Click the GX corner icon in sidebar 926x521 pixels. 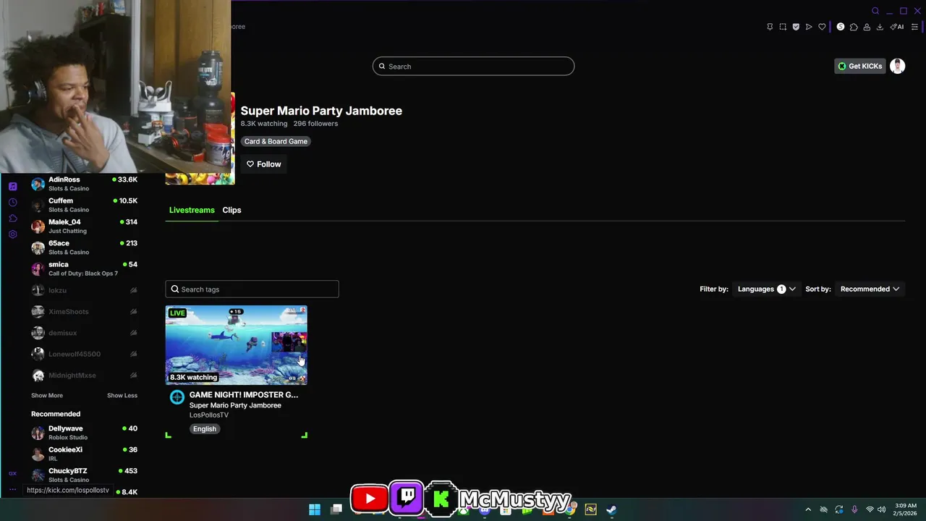click(x=12, y=473)
